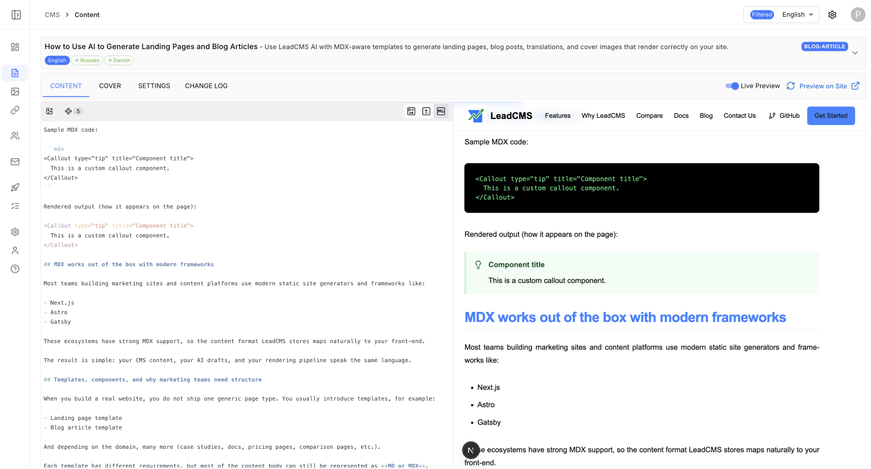Open the Media library from the sidebar

coord(15,91)
